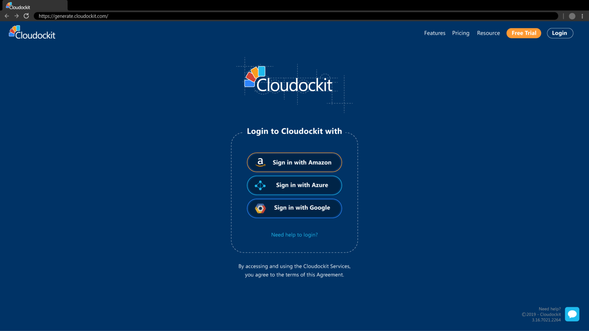The height and width of the screenshot is (331, 589).
Task: Start a Free Trial
Action: (x=523, y=33)
